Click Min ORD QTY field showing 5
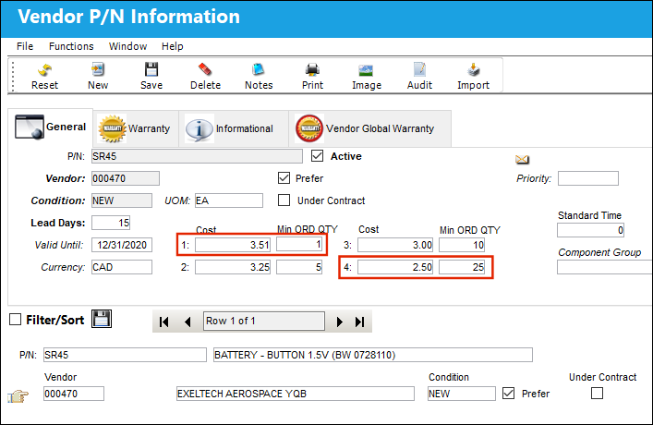Screen dimensions: 653x425 [299, 267]
